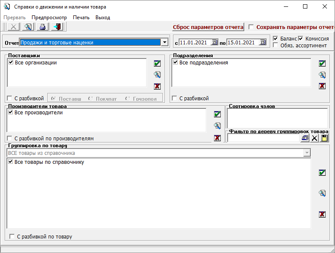This screenshot has height=253, width=335.
Task: Clear departments with red X icon
Action: pos(322,86)
